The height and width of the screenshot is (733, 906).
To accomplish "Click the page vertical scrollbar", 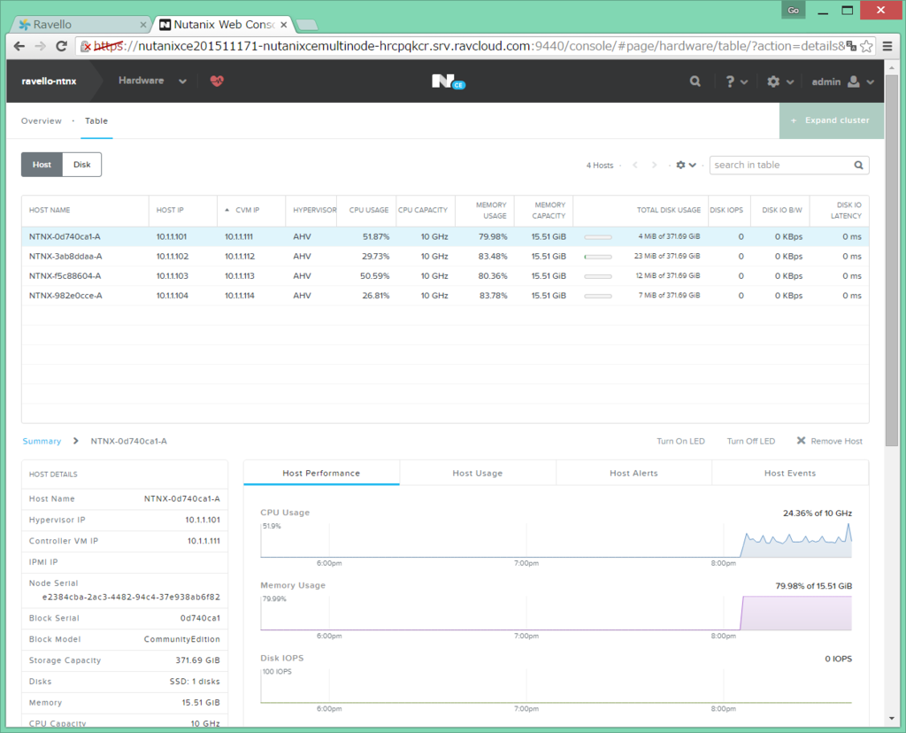I will [x=891, y=260].
